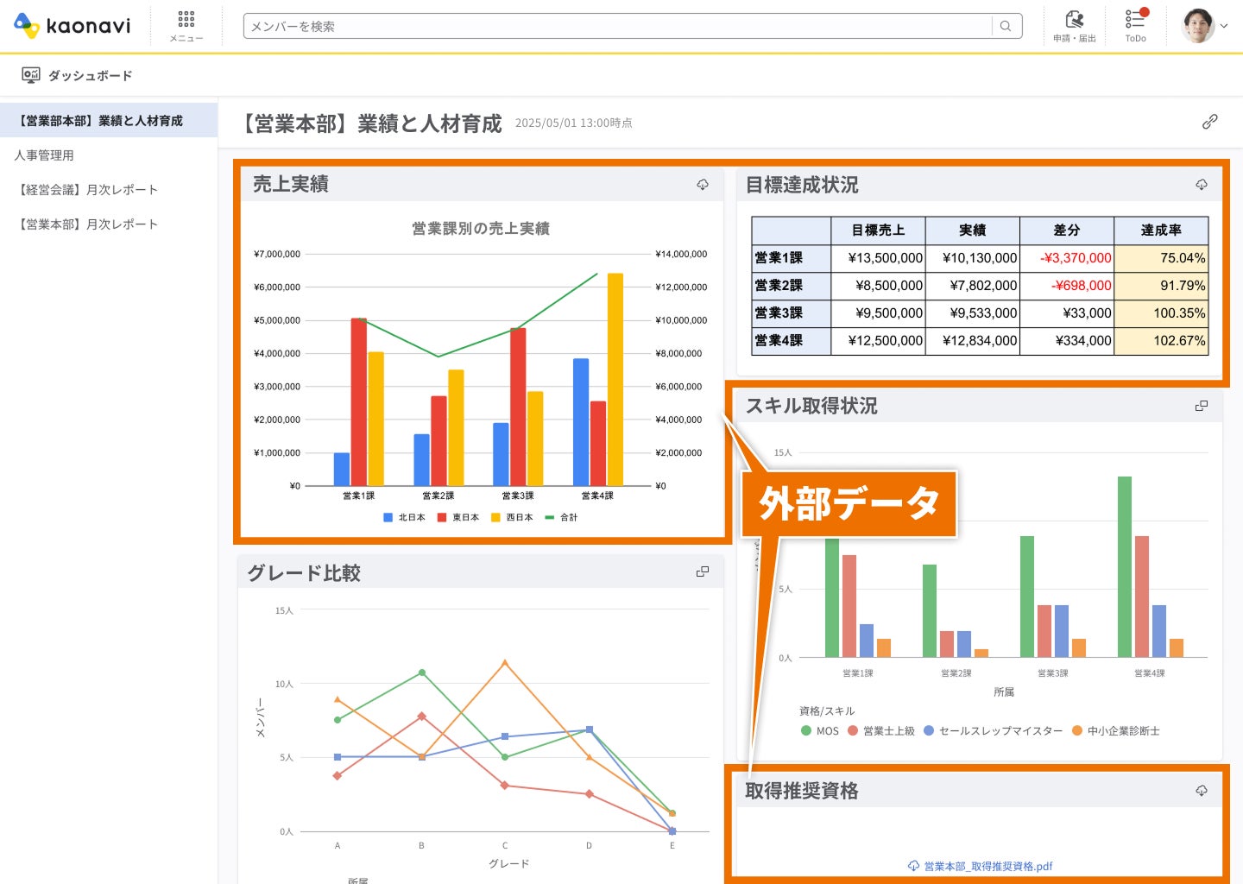Click the 2025/05/01 13:00時点 timestamp

(x=574, y=123)
